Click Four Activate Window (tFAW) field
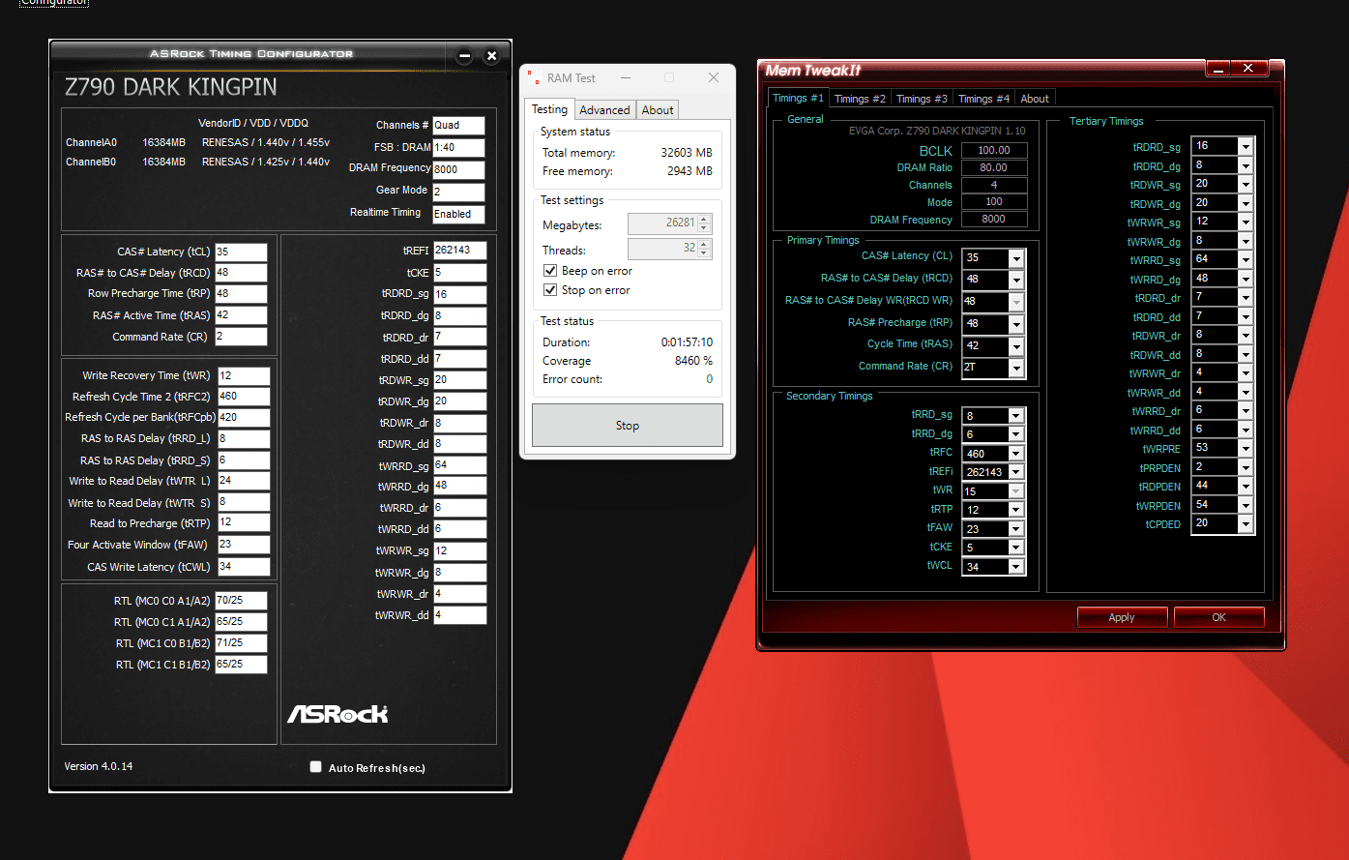 point(244,545)
